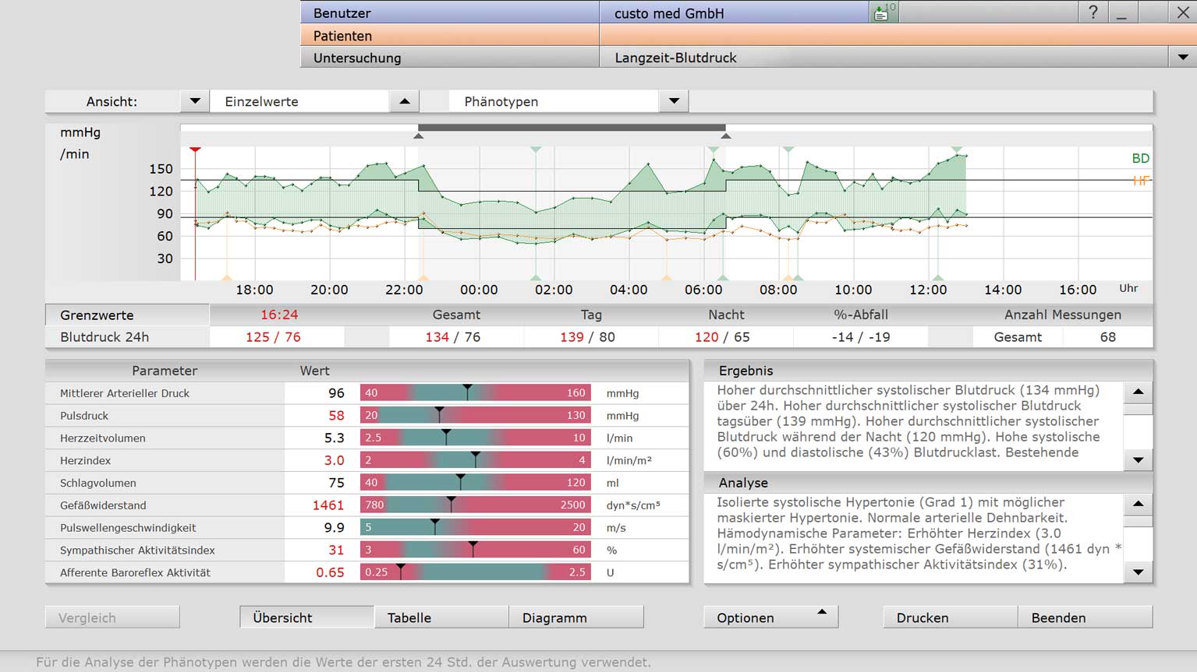Open the Untersuchung Langzeit-Blutdruck dropdown

(1183, 58)
